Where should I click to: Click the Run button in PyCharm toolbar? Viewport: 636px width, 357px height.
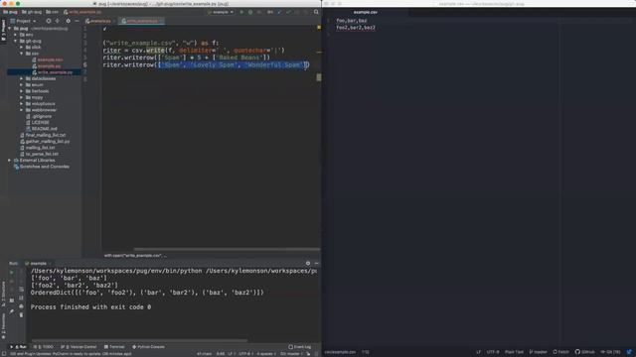coord(241,12)
